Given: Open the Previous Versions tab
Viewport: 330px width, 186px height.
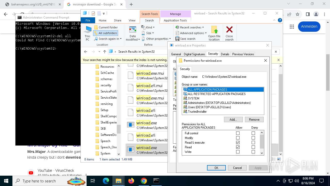Looking at the screenshot, I should pyautogui.click(x=243, y=54).
